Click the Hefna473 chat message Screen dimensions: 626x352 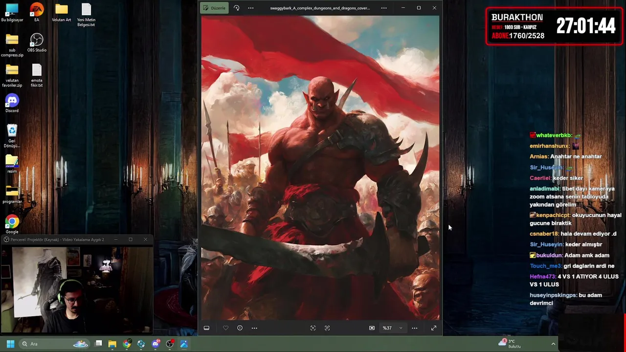[x=574, y=280]
